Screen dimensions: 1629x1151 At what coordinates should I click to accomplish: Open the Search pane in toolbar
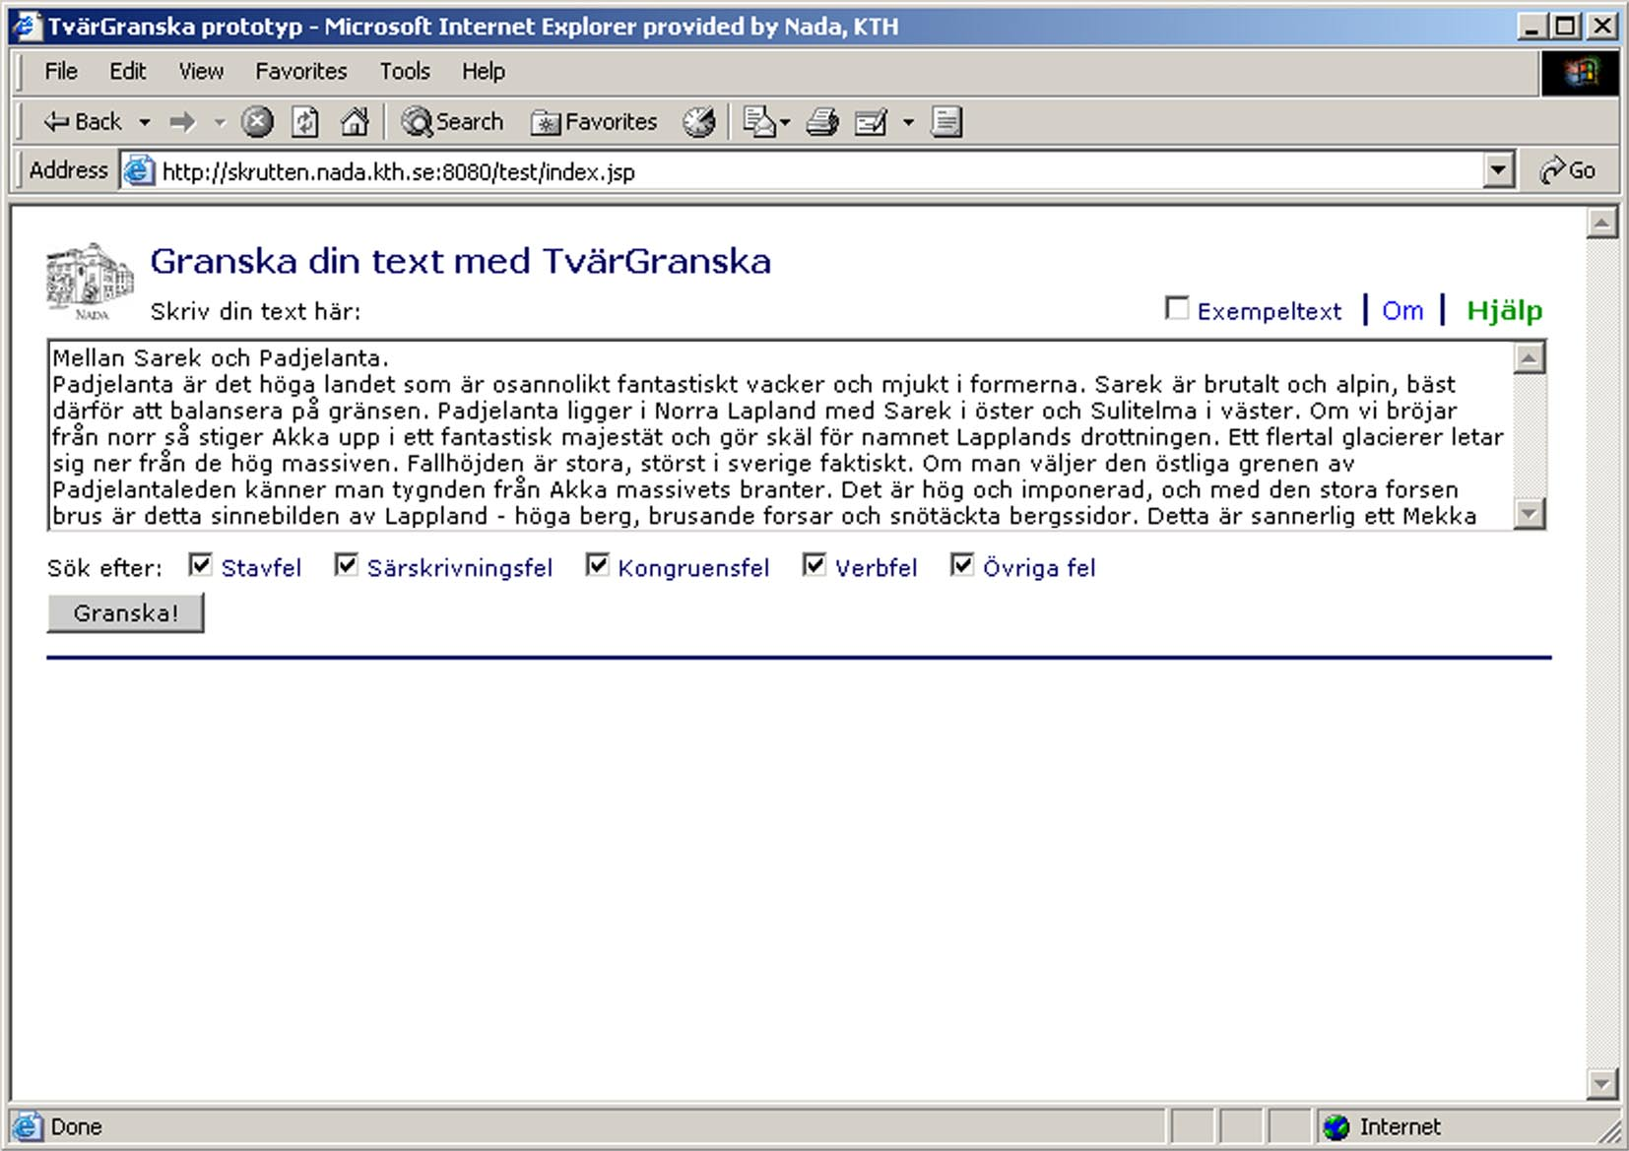tap(451, 122)
